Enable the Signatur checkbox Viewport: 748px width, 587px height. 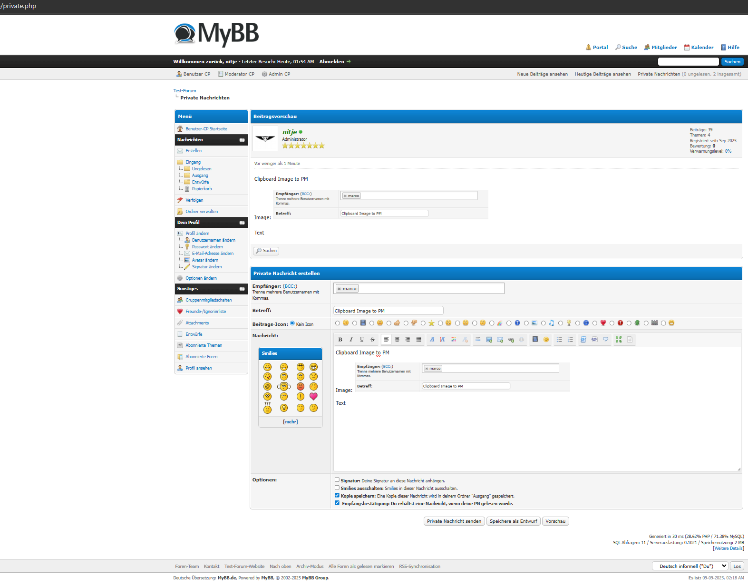337,480
